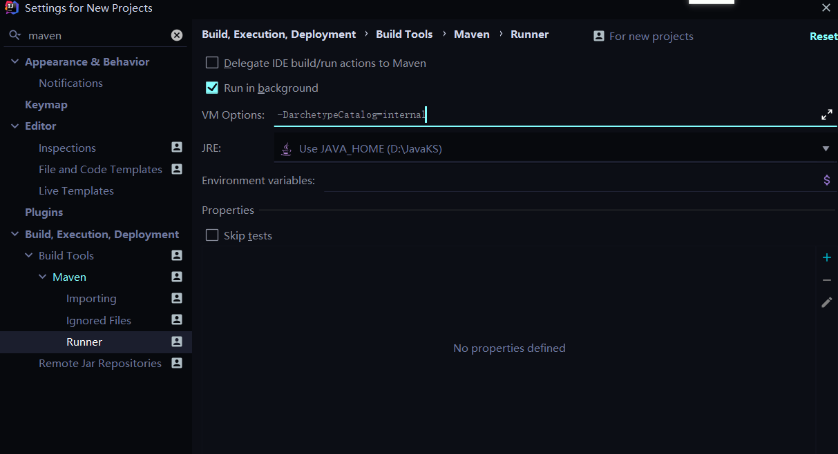Open Notifications settings page
The width and height of the screenshot is (838, 454).
(70, 83)
